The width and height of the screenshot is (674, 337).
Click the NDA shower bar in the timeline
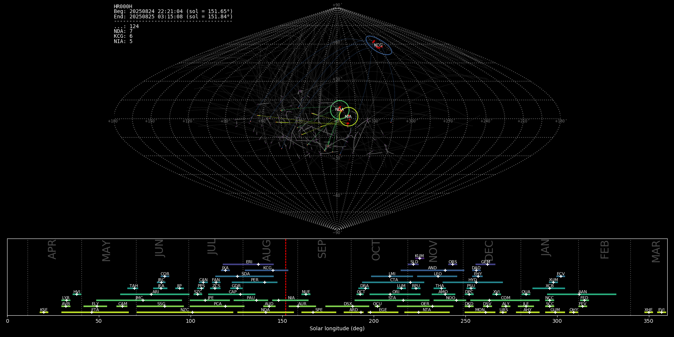[x=265, y=312]
